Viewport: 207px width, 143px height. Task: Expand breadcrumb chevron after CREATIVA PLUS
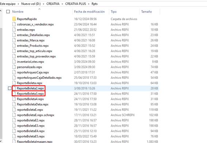(x=89, y=4)
